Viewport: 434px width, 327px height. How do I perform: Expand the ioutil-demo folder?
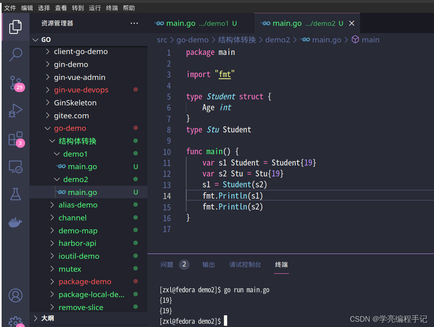point(88,256)
